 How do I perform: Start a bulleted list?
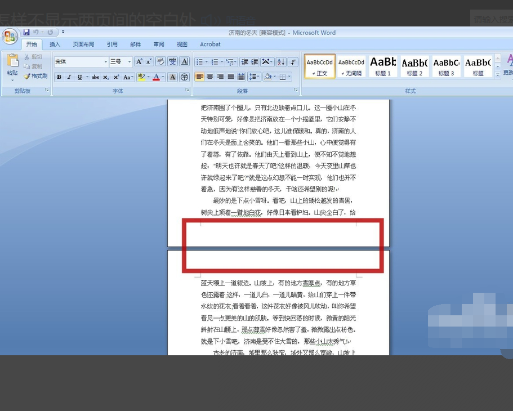tap(199, 62)
